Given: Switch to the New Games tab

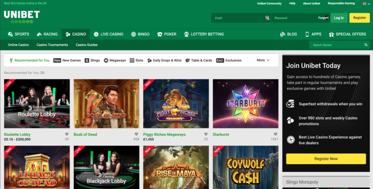Looking at the screenshot, I should click(67, 61).
